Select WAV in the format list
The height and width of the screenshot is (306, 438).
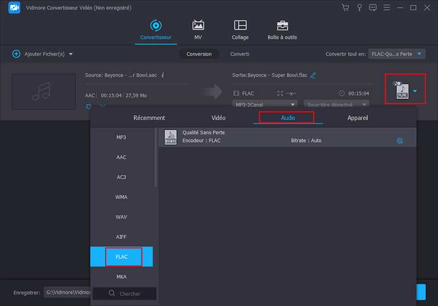click(x=121, y=217)
